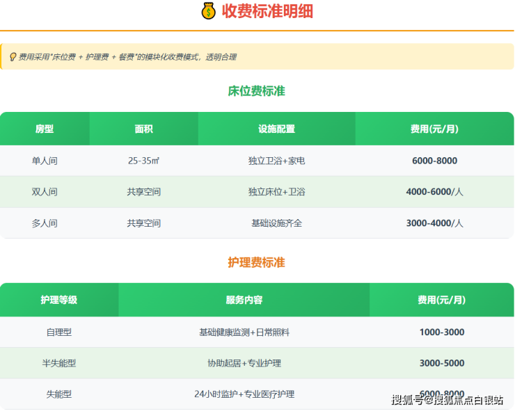This screenshot has width=515, height=411.
Task: Click the 搜狐号@搜狐焦点白银站 watermark
Action: tap(447, 400)
